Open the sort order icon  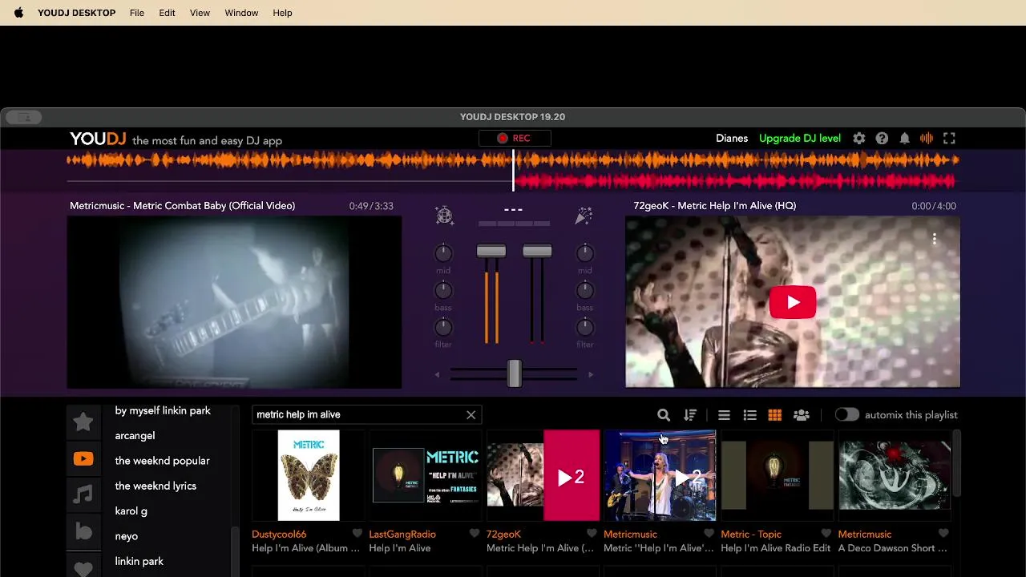(690, 415)
